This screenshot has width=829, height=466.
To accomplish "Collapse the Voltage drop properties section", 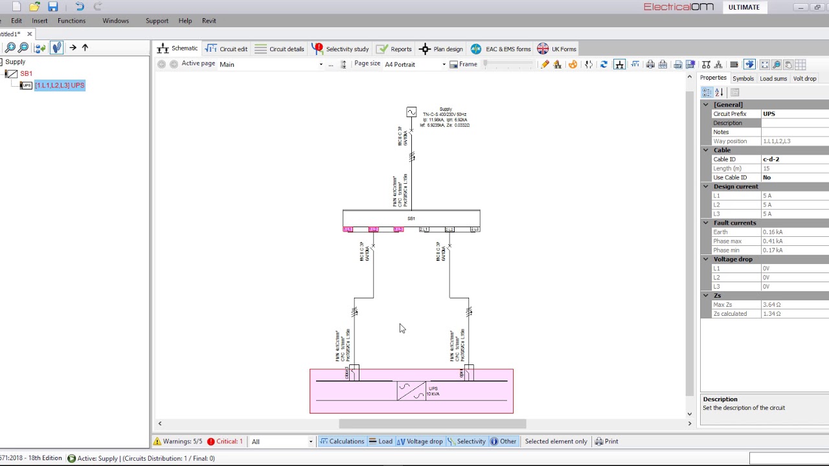I will point(706,259).
